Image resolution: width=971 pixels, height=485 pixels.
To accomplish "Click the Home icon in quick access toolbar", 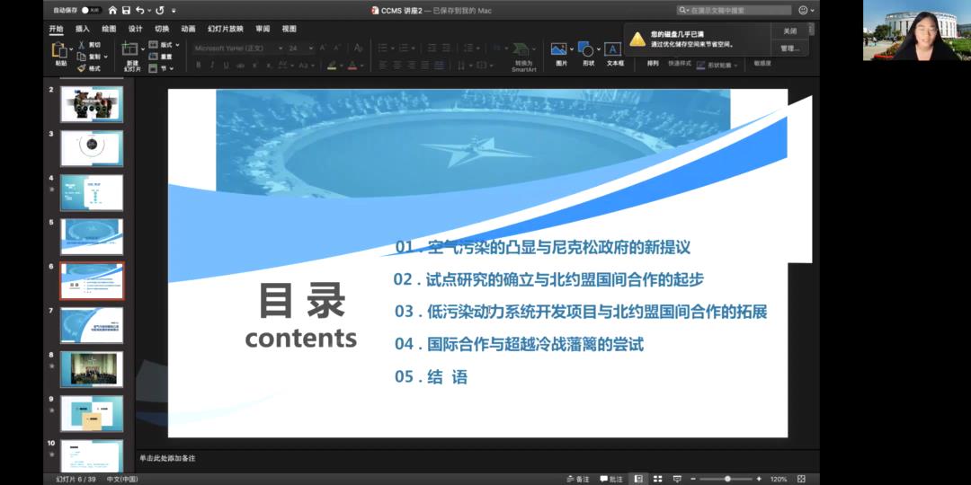I will [x=112, y=10].
